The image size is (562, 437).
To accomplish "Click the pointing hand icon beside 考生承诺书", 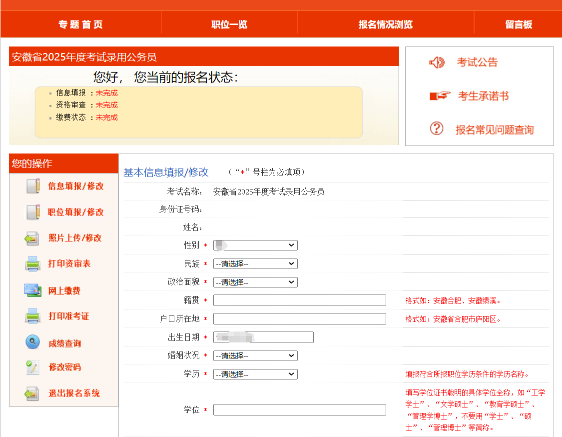I will pyautogui.click(x=440, y=96).
